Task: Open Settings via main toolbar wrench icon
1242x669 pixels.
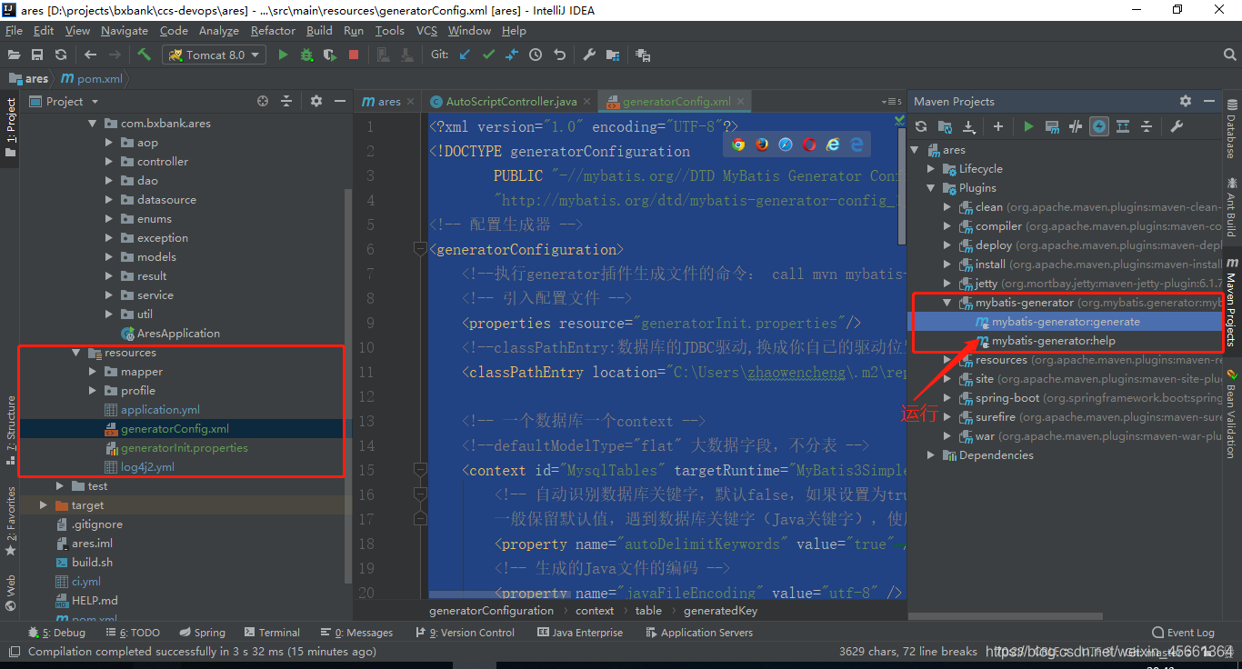Action: click(589, 55)
